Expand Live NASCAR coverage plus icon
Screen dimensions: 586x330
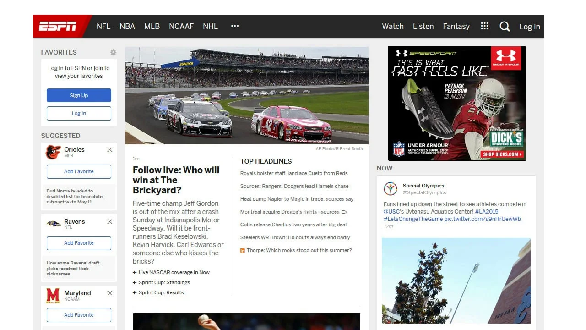point(135,272)
